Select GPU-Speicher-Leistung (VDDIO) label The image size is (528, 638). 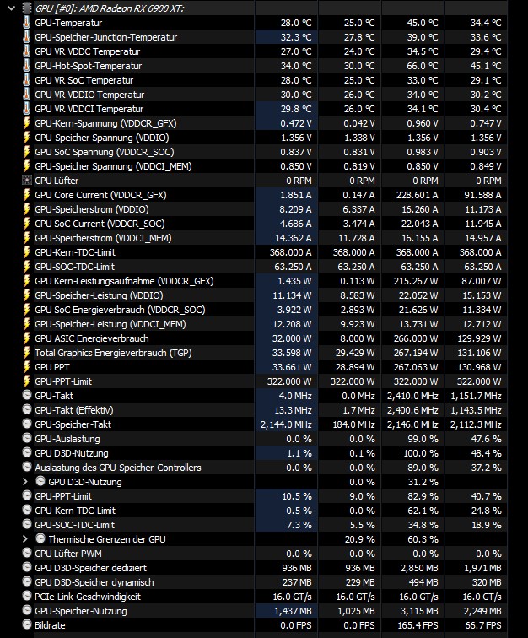(x=99, y=295)
